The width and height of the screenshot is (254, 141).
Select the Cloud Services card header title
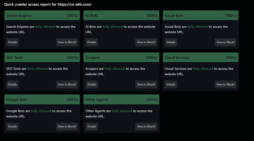tap(177, 57)
